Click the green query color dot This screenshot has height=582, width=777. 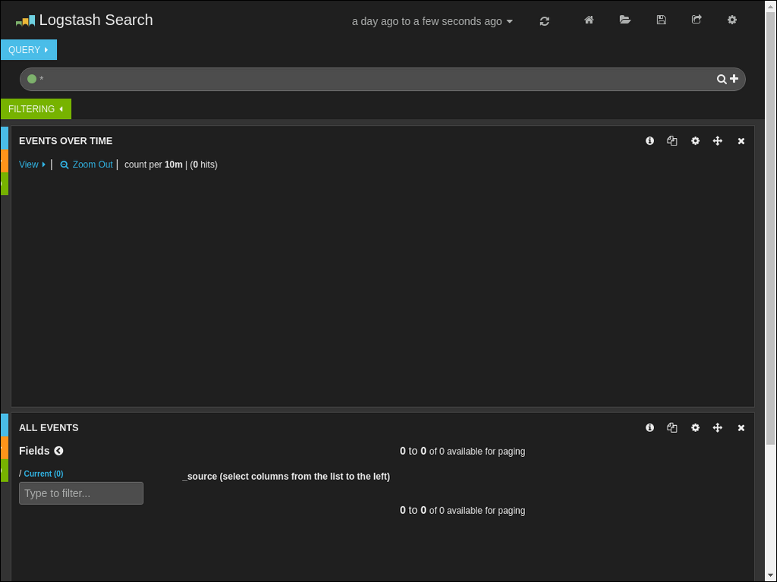click(x=32, y=79)
